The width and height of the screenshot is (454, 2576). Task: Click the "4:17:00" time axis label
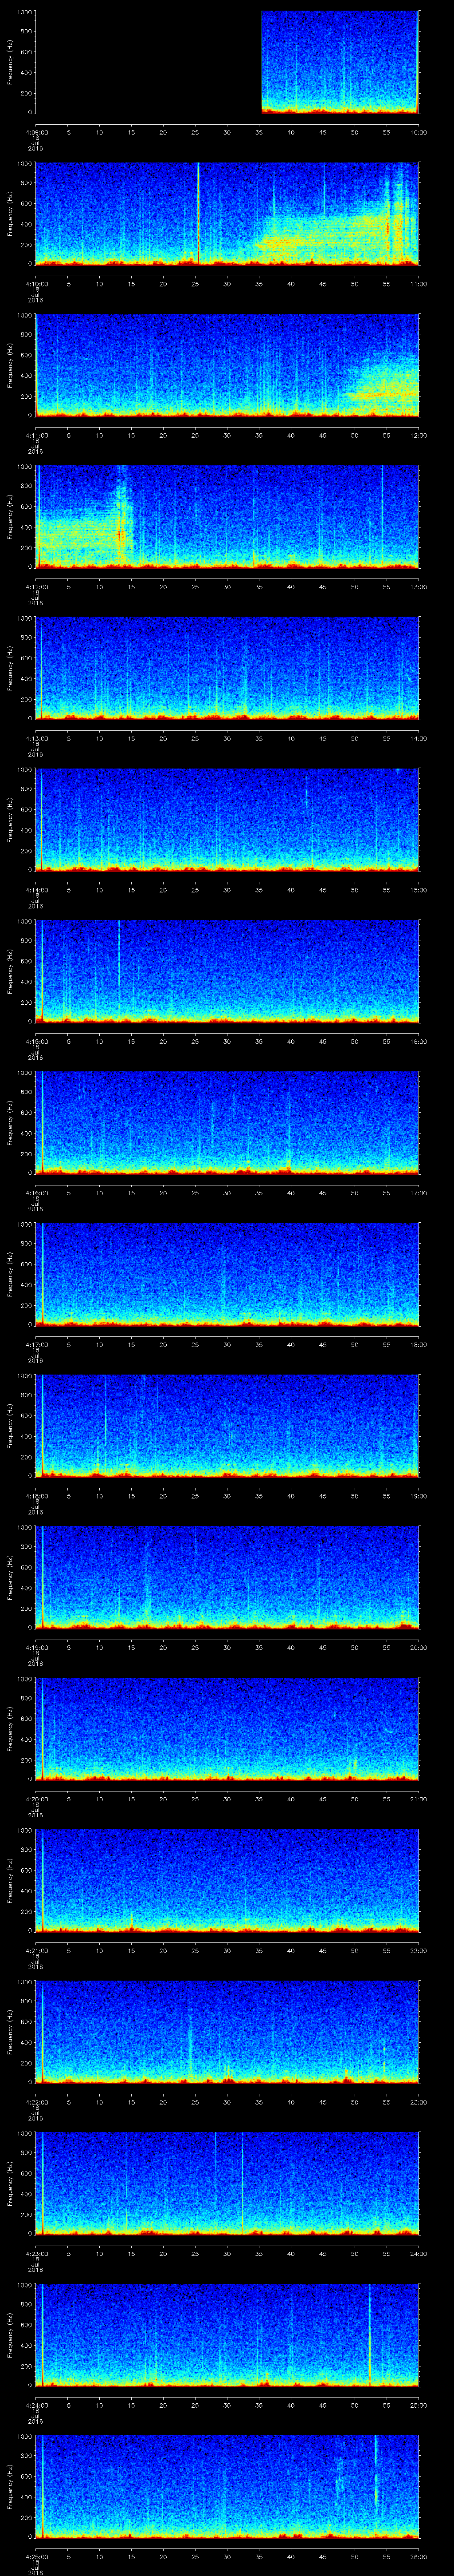(36, 1344)
